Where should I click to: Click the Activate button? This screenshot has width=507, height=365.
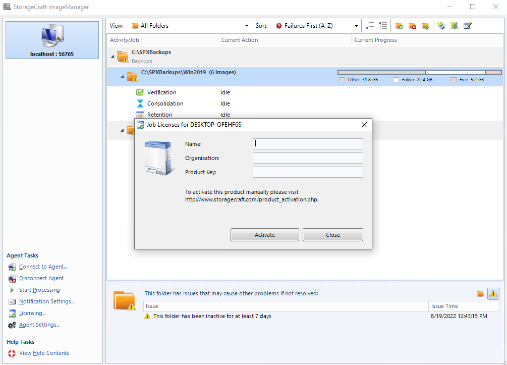tap(265, 234)
